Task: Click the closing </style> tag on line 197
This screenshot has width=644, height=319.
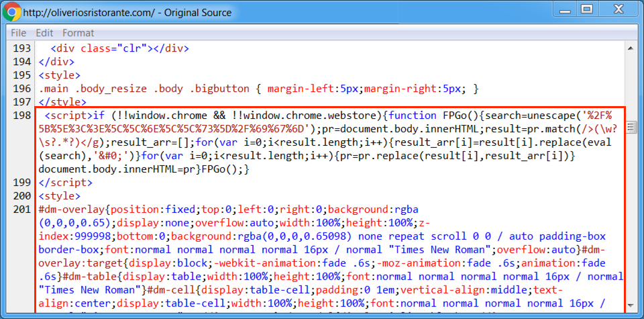Action: coord(62,102)
